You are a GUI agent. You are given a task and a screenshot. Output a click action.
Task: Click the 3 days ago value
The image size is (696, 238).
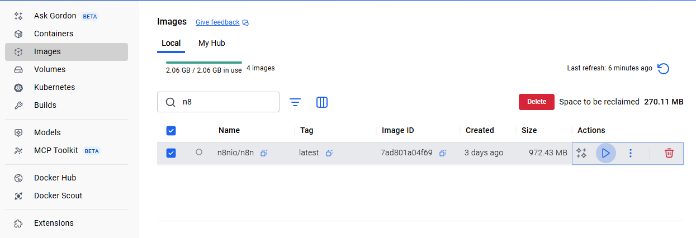484,153
